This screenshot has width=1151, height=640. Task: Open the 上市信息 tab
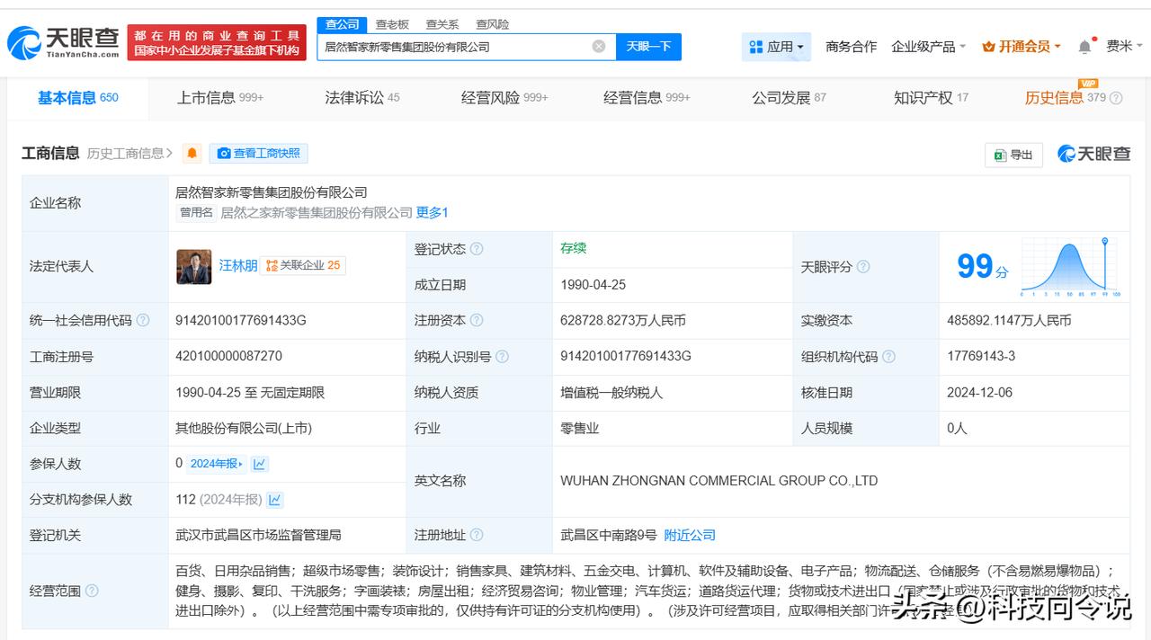pyautogui.click(x=220, y=98)
